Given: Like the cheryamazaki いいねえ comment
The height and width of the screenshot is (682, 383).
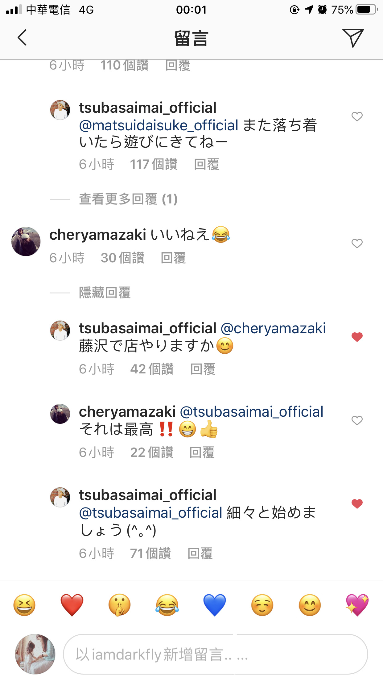Looking at the screenshot, I should [x=357, y=243].
